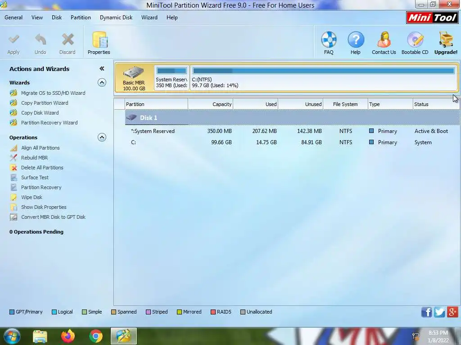Launch the Partition Recovery Wizard
This screenshot has height=345, width=461.
[x=49, y=123]
